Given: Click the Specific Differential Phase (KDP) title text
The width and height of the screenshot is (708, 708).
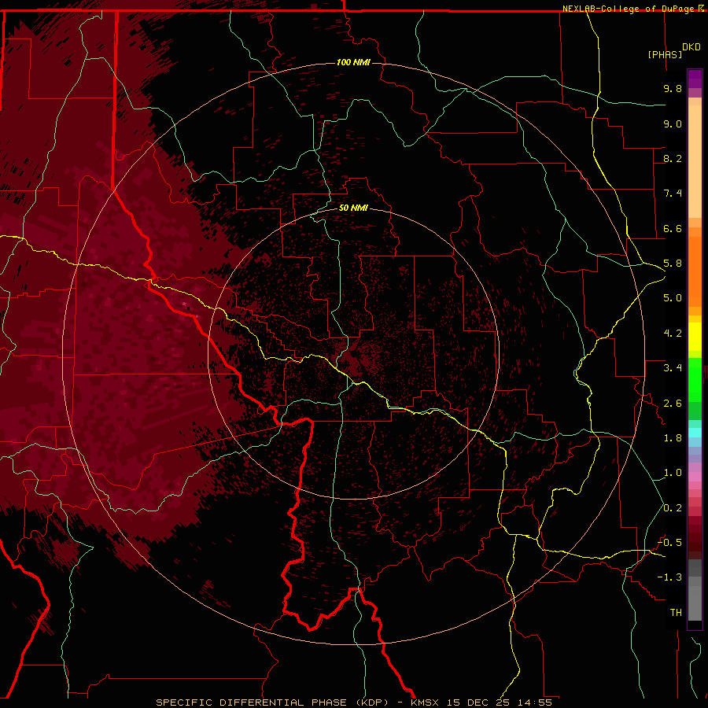Looking at the screenshot, I should 272,702.
